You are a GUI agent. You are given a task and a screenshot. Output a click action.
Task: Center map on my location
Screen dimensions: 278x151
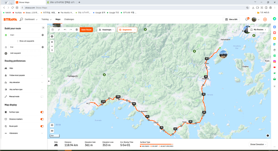point(52,36)
